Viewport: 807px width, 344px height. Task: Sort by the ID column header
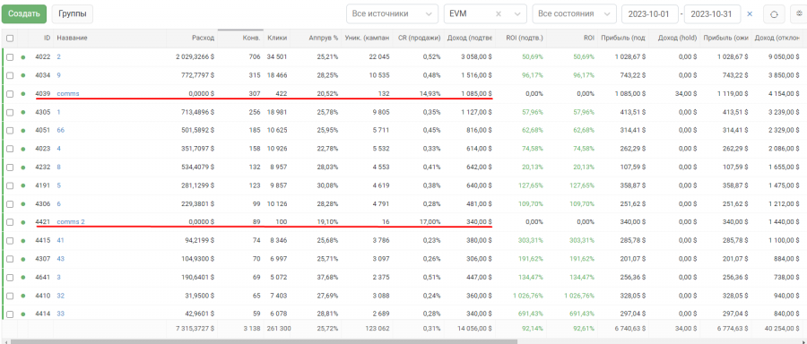(48, 38)
